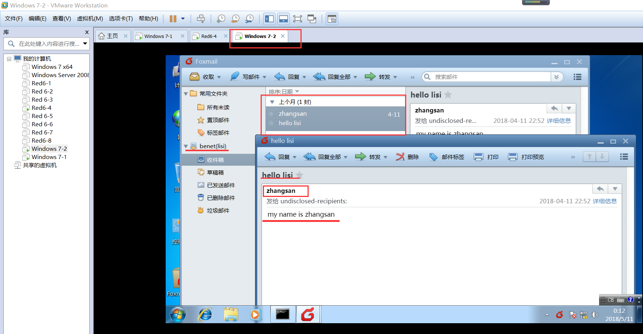The image size is (643, 334).
Task: Click the console view icon in VMware toolbar
Action: pyautogui.click(x=332, y=19)
